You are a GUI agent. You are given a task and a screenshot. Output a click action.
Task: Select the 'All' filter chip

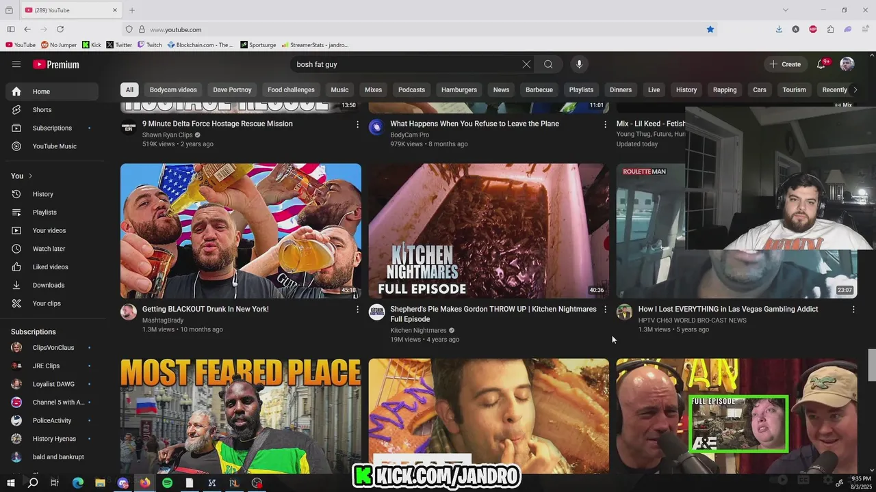tap(129, 90)
